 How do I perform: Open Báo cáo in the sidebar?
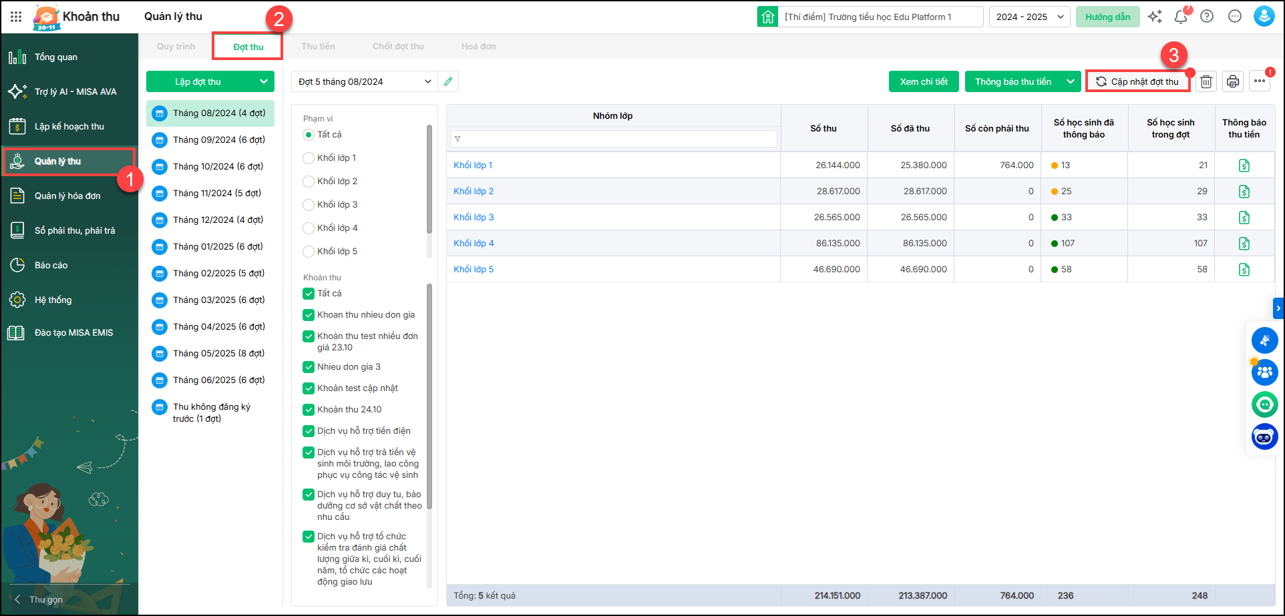[69, 266]
